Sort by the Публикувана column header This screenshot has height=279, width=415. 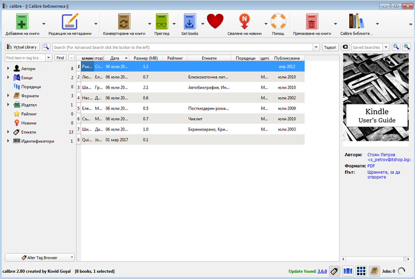click(287, 58)
